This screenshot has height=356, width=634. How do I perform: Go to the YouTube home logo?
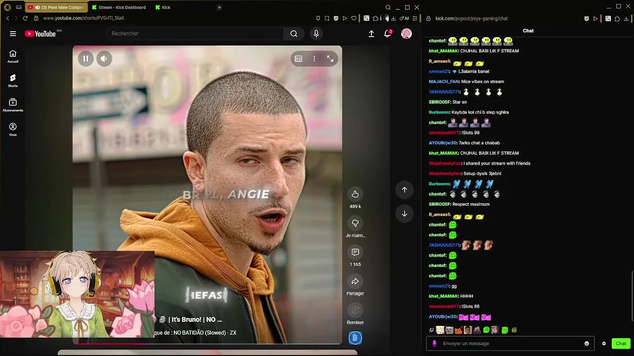pos(40,34)
